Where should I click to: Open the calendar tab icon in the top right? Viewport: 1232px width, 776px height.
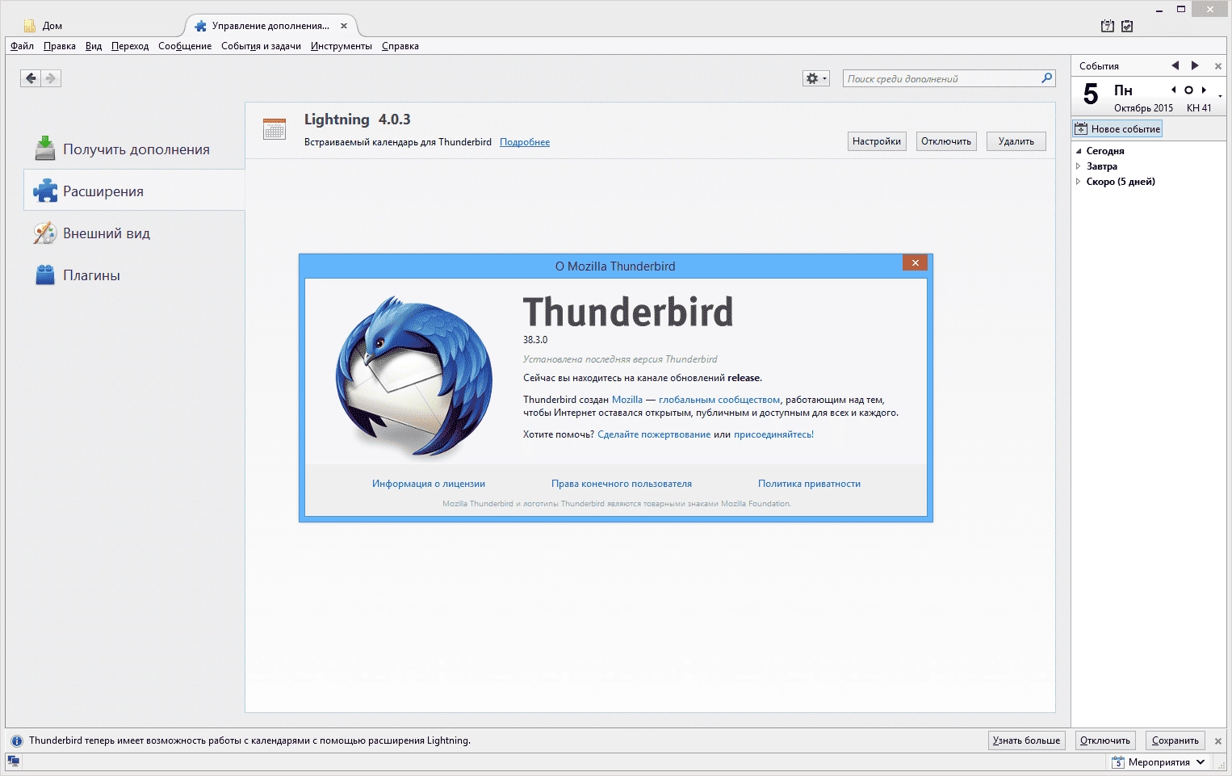click(1108, 26)
